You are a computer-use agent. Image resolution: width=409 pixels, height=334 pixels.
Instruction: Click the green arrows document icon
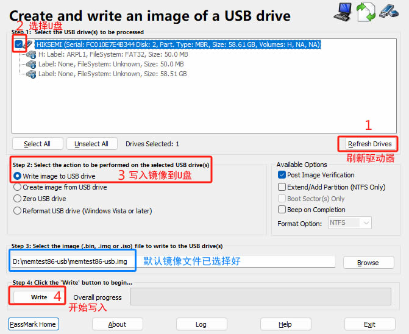click(x=365, y=12)
